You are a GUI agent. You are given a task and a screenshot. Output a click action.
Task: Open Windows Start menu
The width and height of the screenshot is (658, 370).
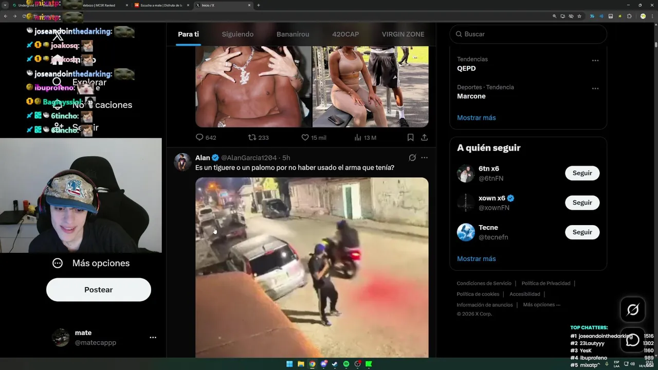point(289,364)
